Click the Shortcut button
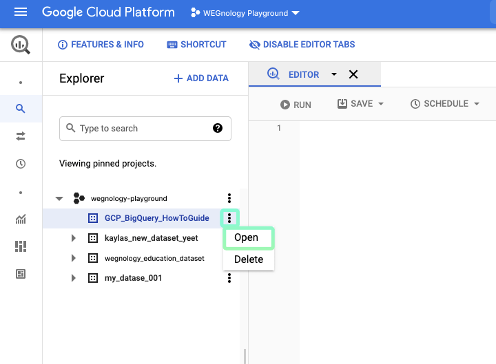496x364 pixels. click(196, 45)
